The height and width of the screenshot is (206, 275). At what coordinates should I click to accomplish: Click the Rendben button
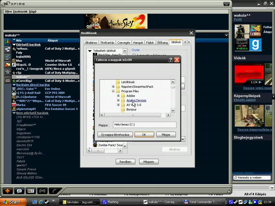(x=125, y=162)
